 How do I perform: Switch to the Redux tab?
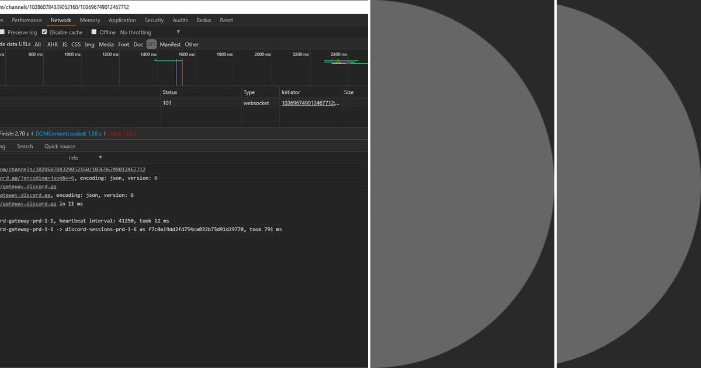[203, 20]
